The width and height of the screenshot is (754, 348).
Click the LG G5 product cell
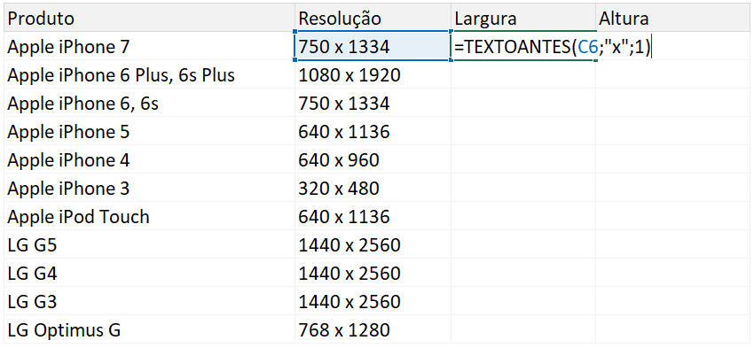click(x=150, y=244)
